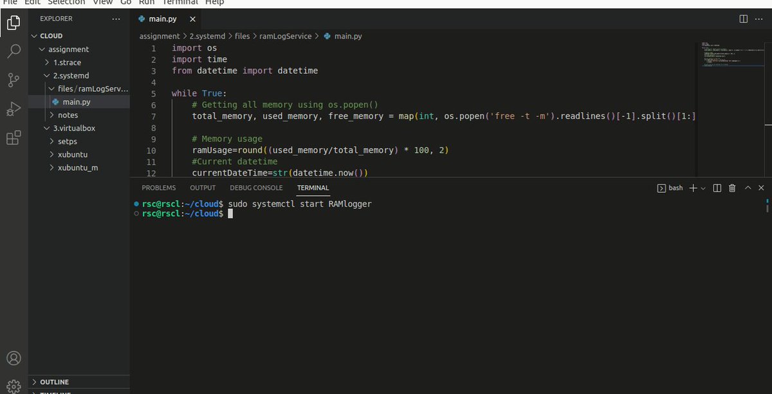Open the Help menu
772x394 pixels.
pos(214,3)
